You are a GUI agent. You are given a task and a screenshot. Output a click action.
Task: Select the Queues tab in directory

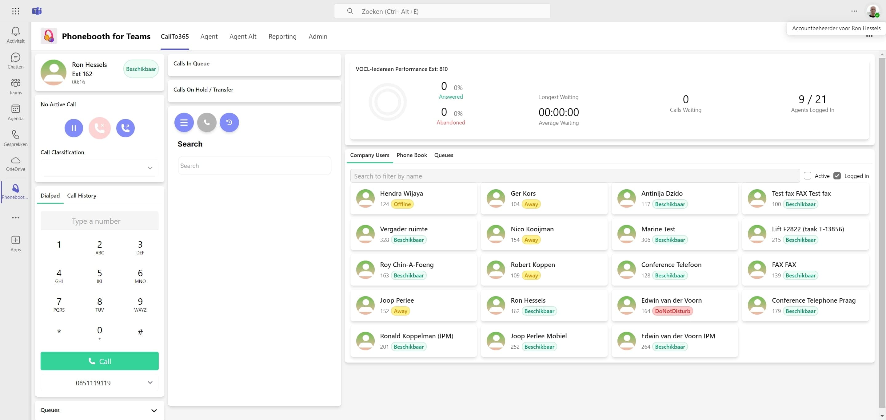coord(444,155)
